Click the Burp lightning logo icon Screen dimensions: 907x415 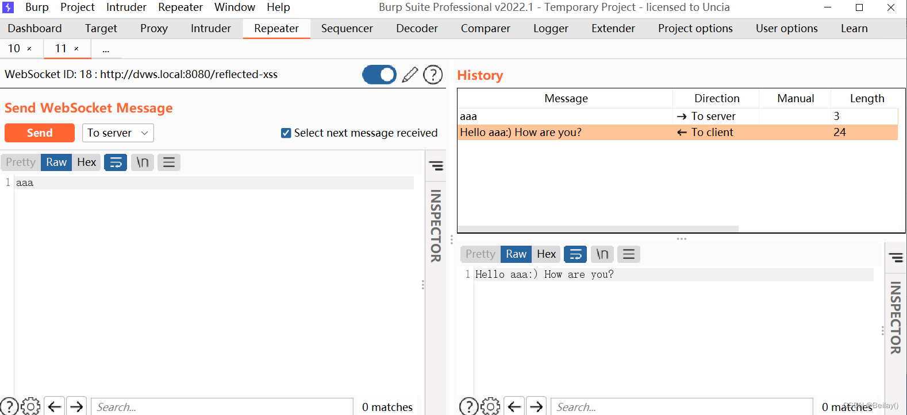8,7
